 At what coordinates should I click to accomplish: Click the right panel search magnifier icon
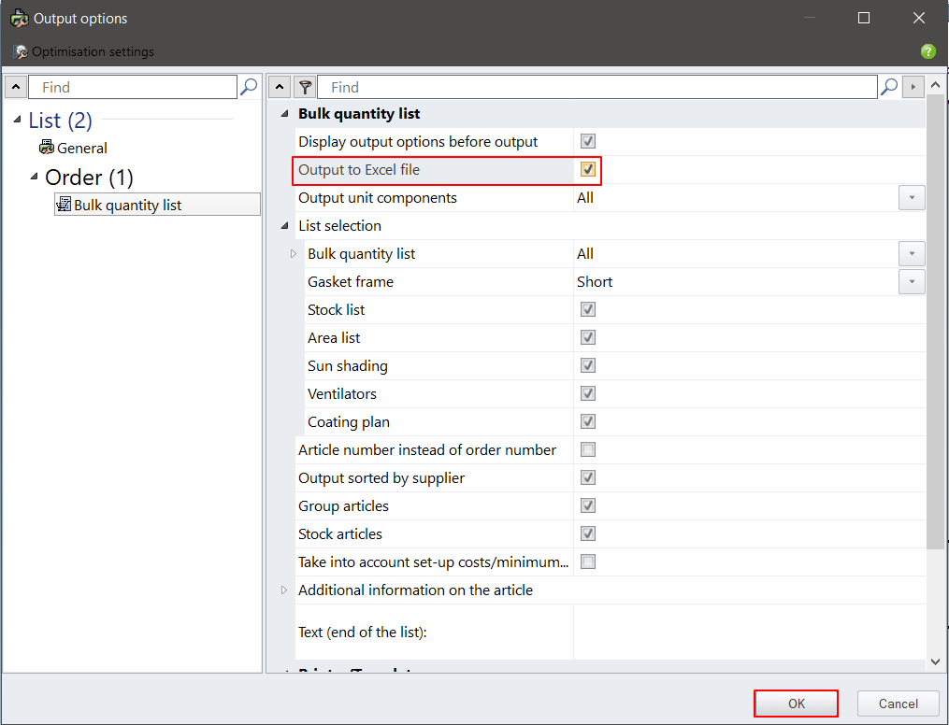889,87
